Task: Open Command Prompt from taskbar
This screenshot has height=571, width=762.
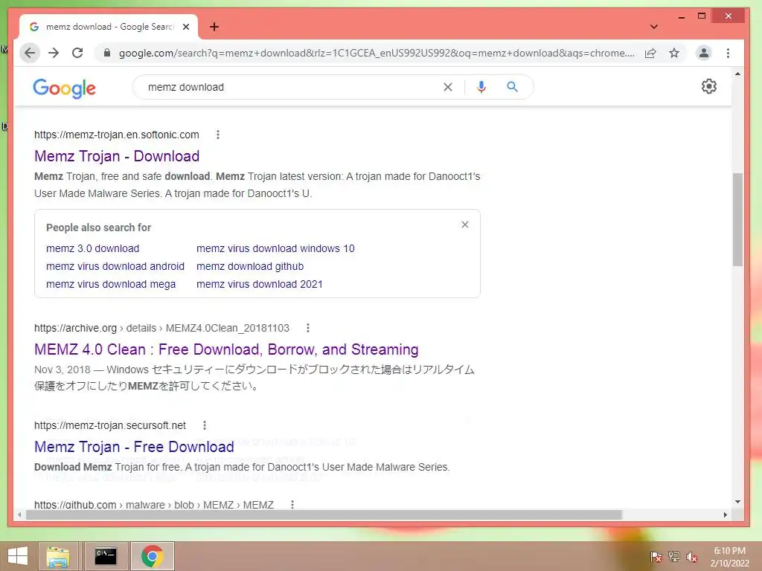Action: pos(106,556)
